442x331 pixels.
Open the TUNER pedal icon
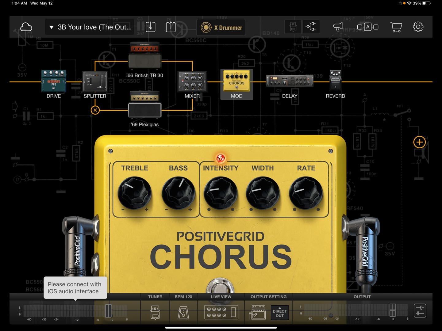pos(155,312)
